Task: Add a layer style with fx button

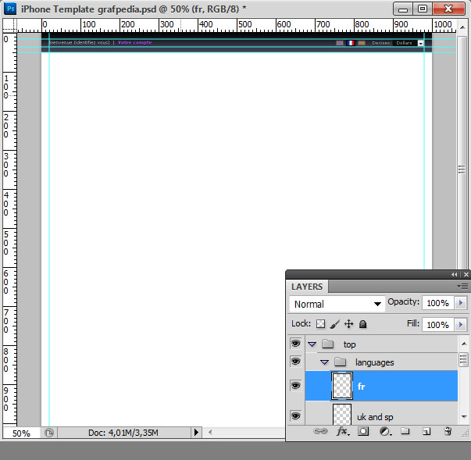Action: point(343,431)
